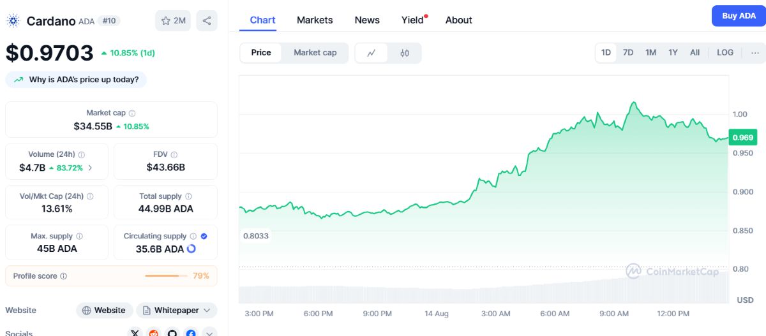Click the 14 Aug date label on axis
This screenshot has height=336, width=766.
437,314
